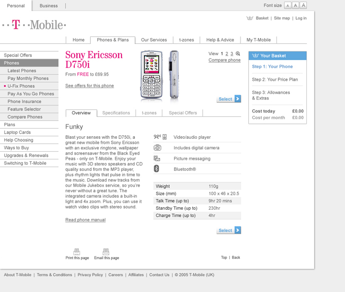This screenshot has height=292, width=345.
Task: Click the magnifier zoom view icon
Action: tap(238, 53)
